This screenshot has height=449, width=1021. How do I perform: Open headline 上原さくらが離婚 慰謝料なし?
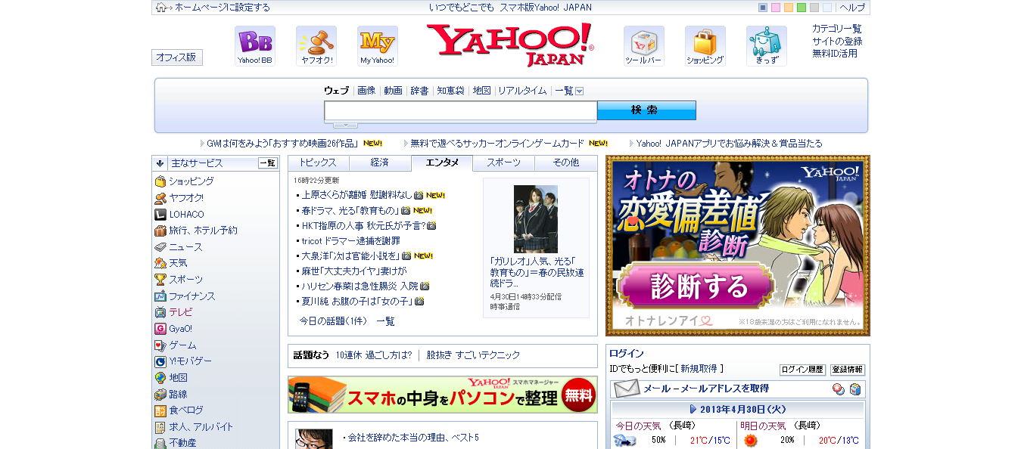pos(357,195)
